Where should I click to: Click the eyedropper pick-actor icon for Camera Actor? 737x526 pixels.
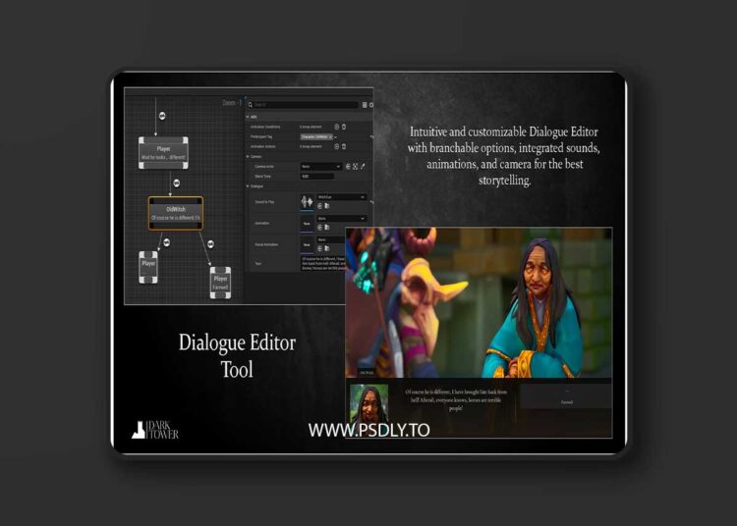click(363, 166)
